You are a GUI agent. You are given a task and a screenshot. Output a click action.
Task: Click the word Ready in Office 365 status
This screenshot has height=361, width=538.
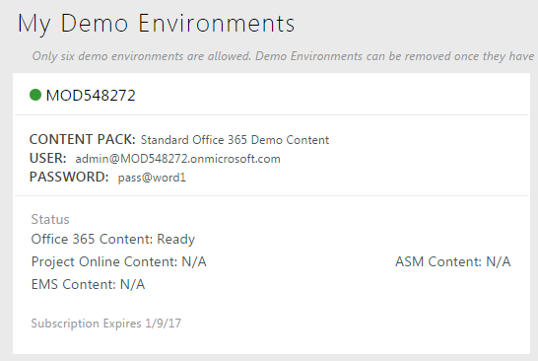click(x=175, y=239)
